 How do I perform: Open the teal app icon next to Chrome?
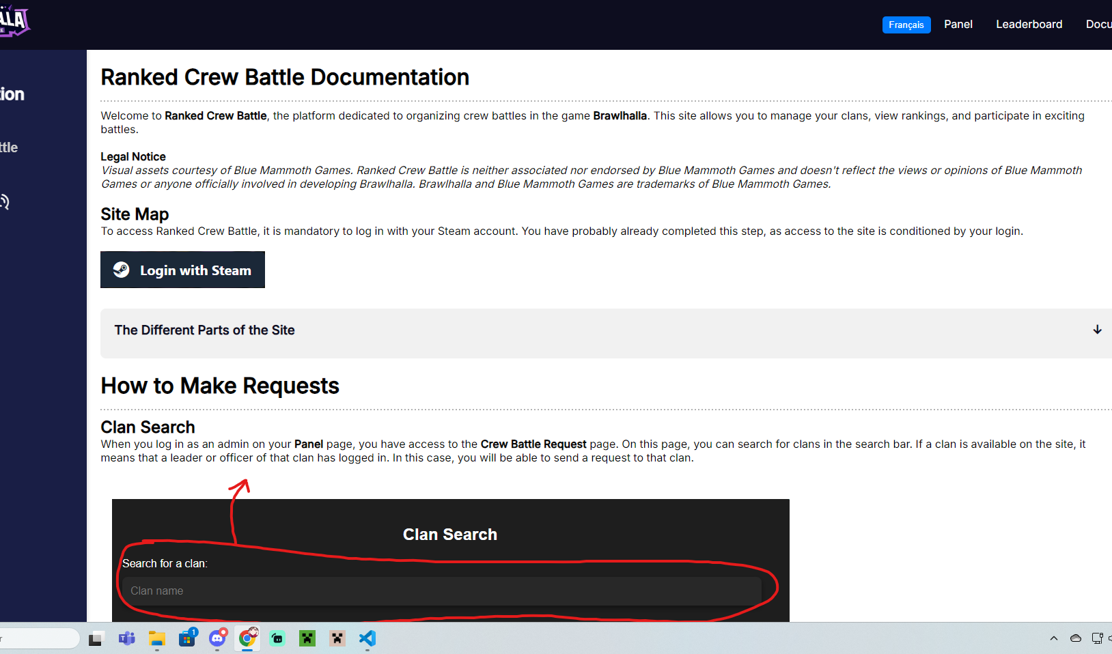(277, 639)
